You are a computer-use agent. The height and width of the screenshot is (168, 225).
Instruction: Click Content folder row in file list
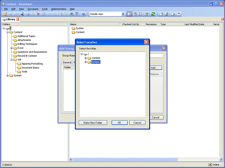(78, 32)
